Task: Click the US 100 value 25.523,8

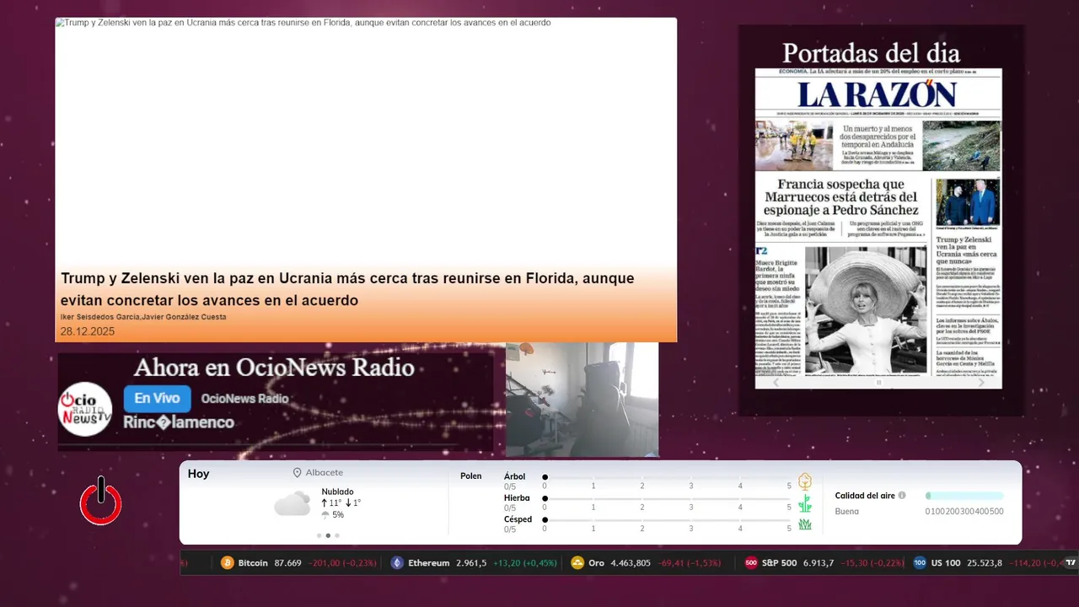Action: click(x=985, y=562)
